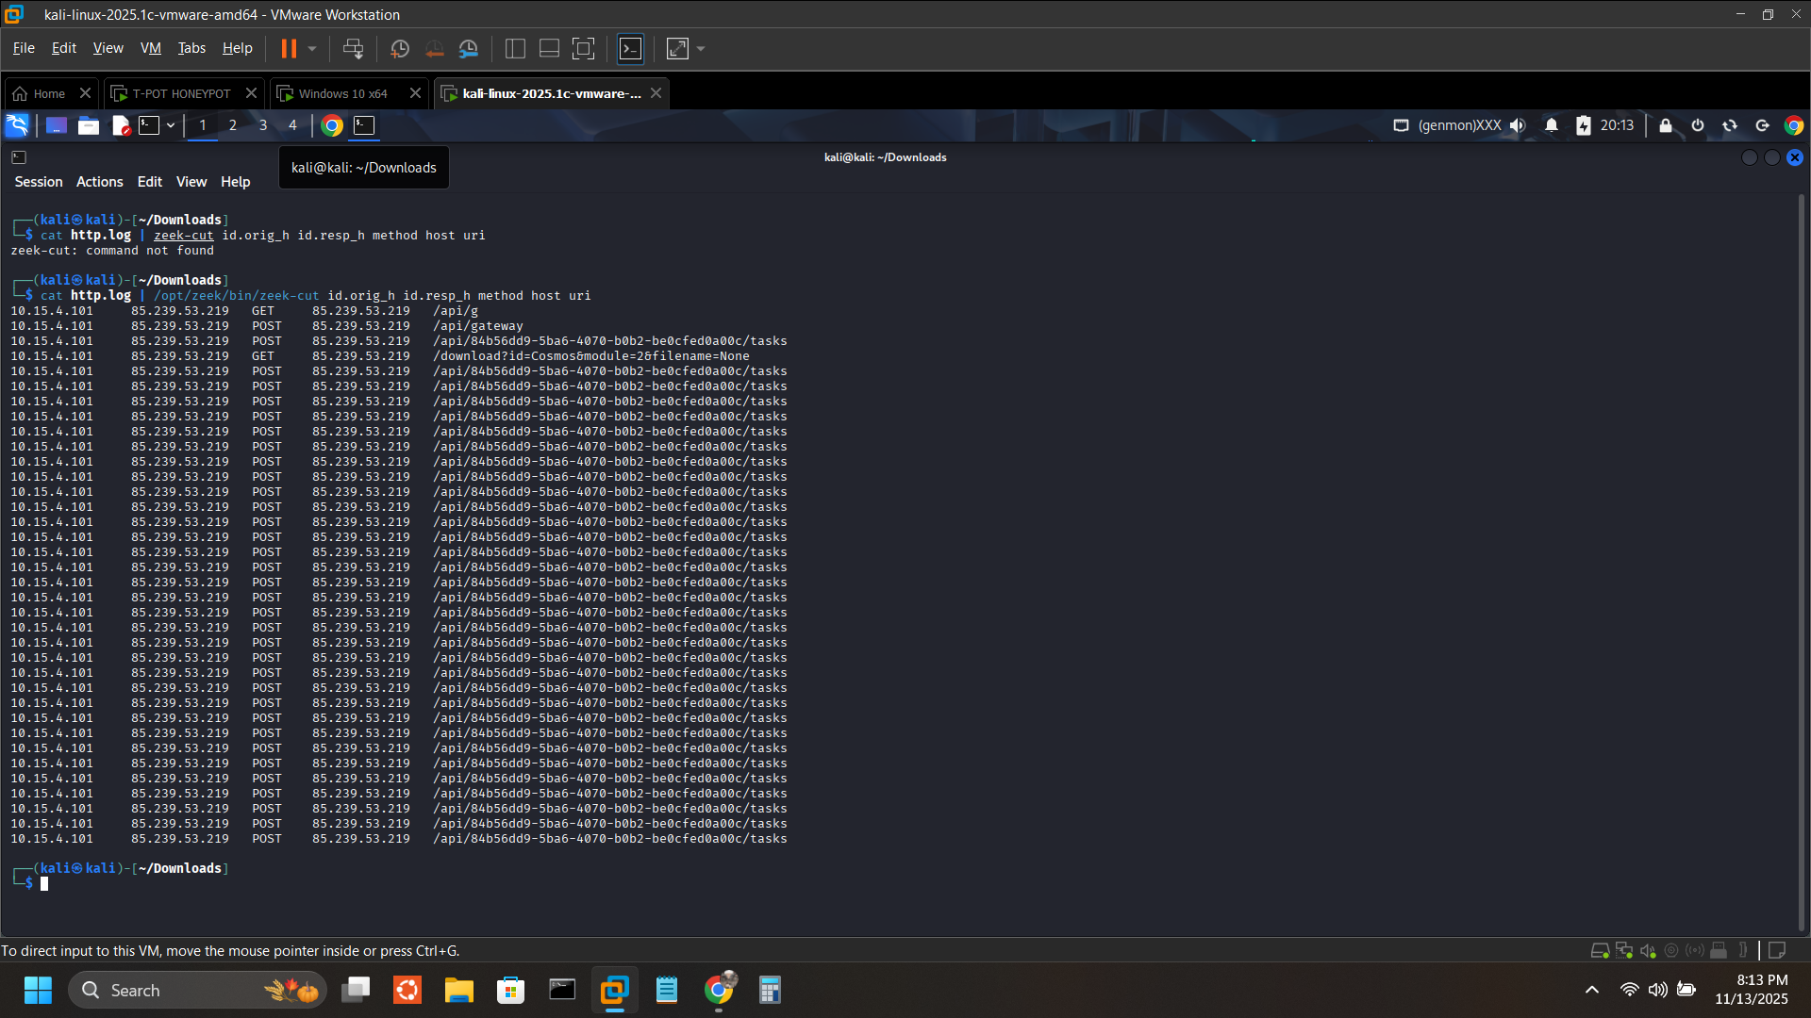Open the file manager icon in Kali panel
Viewport: 1811px width, 1018px height.
click(x=89, y=125)
